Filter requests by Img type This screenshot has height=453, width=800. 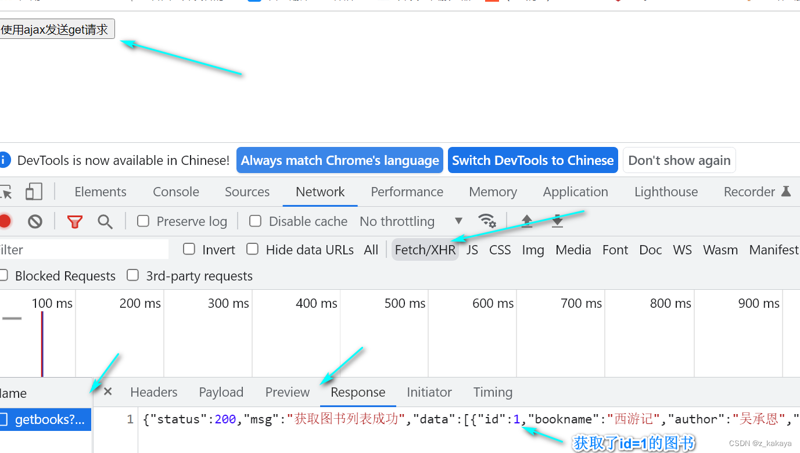pos(533,250)
